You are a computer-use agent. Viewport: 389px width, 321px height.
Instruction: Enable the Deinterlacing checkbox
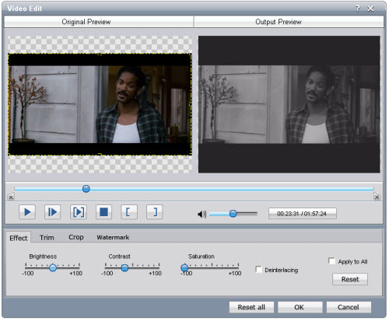coord(258,269)
